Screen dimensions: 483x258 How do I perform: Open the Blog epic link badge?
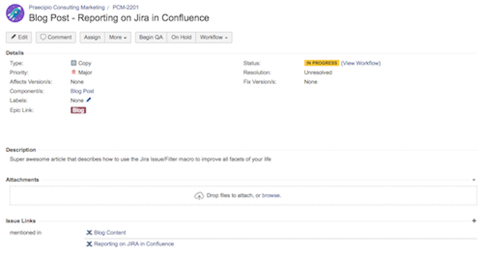[x=78, y=110]
